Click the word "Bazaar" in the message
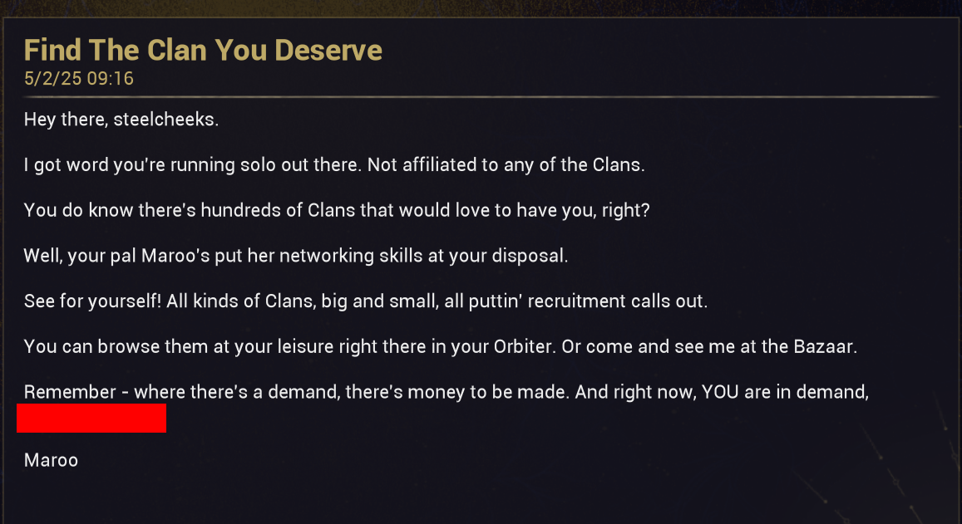 tap(825, 346)
